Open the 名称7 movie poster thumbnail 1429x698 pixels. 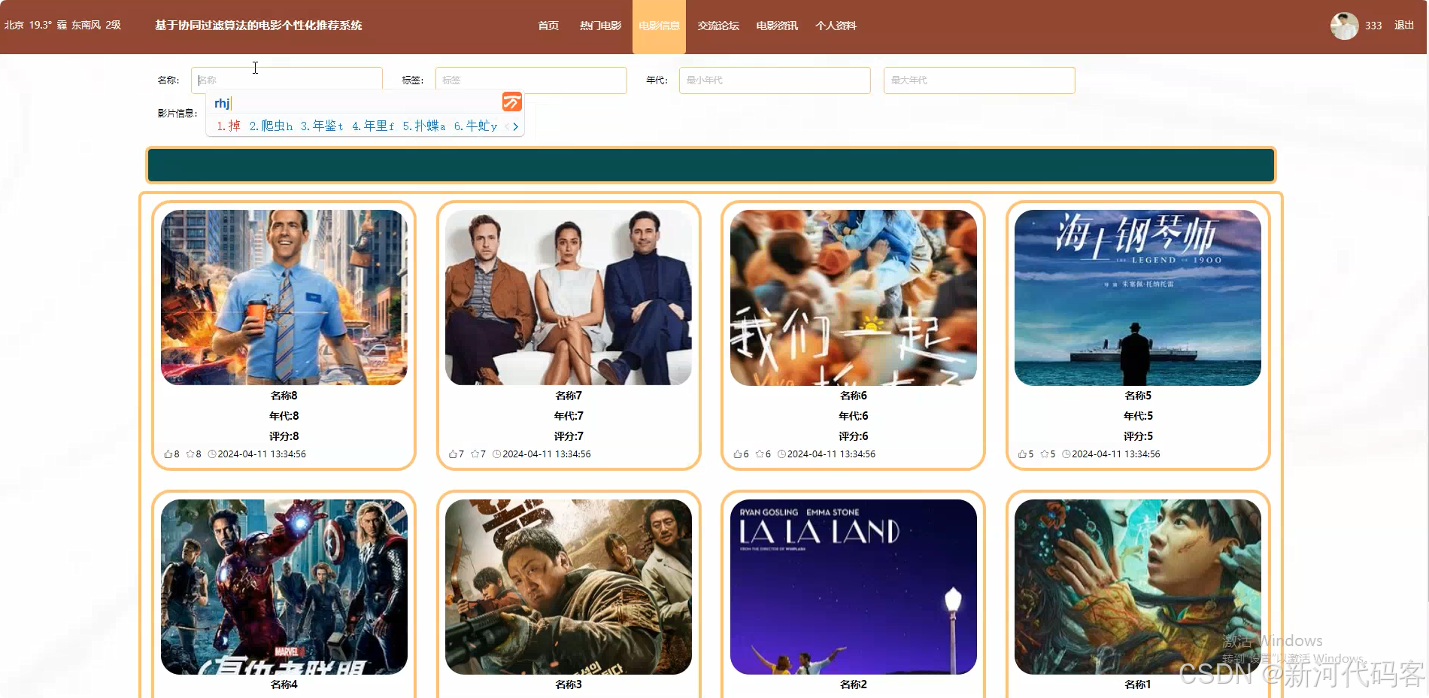(569, 298)
